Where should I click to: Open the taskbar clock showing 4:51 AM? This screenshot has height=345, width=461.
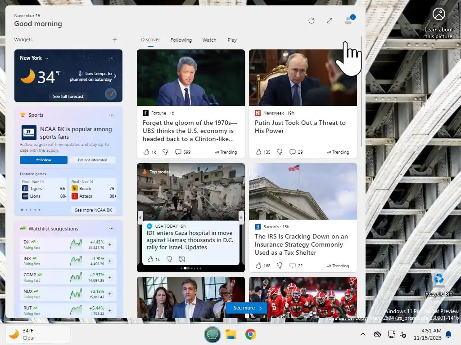[x=428, y=334]
